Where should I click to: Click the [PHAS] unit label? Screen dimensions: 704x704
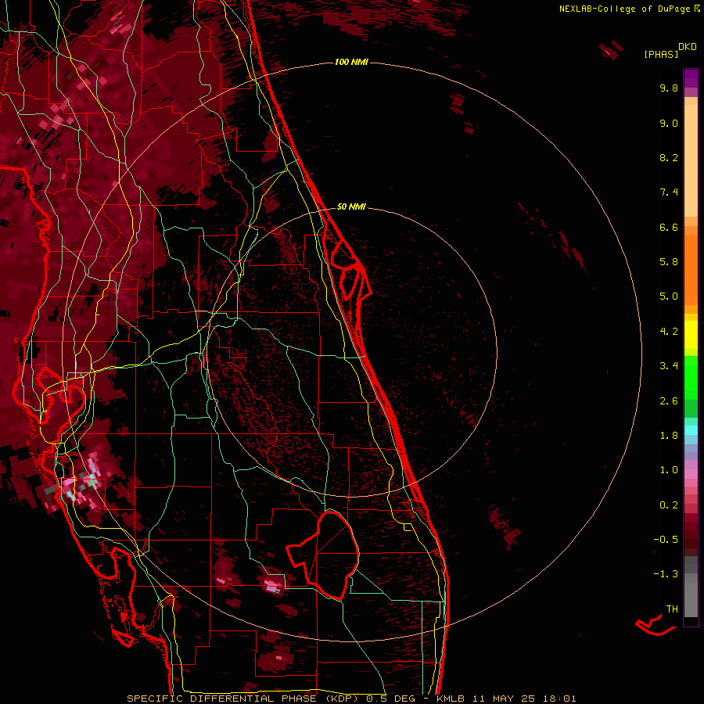661,54
